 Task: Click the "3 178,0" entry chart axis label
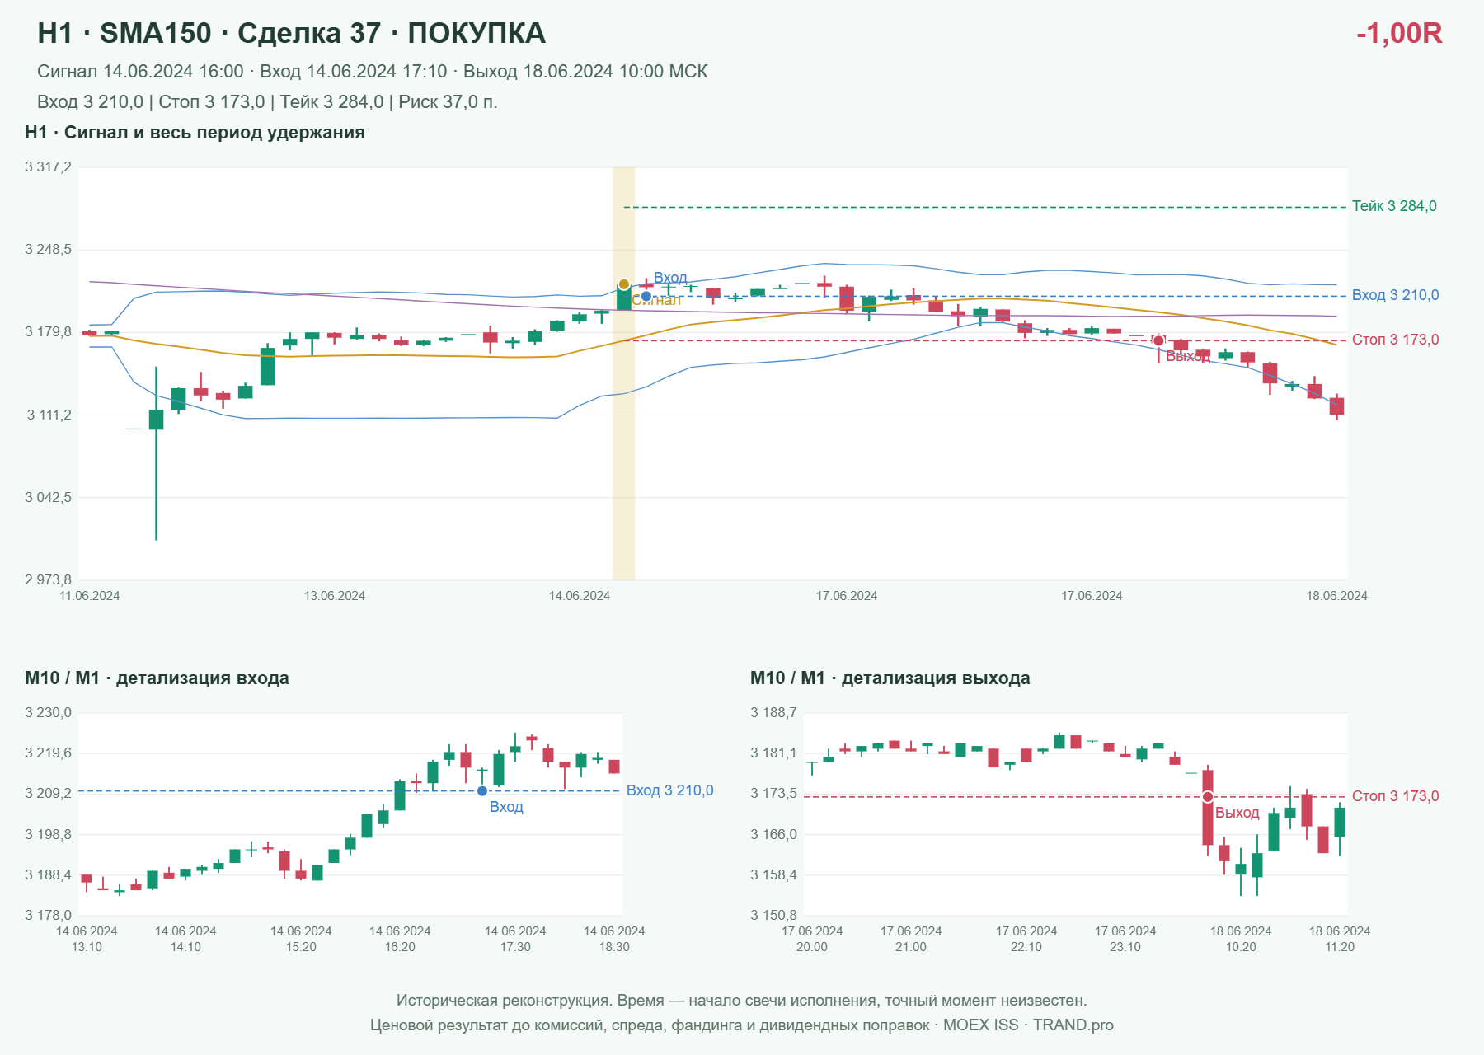[x=49, y=915]
